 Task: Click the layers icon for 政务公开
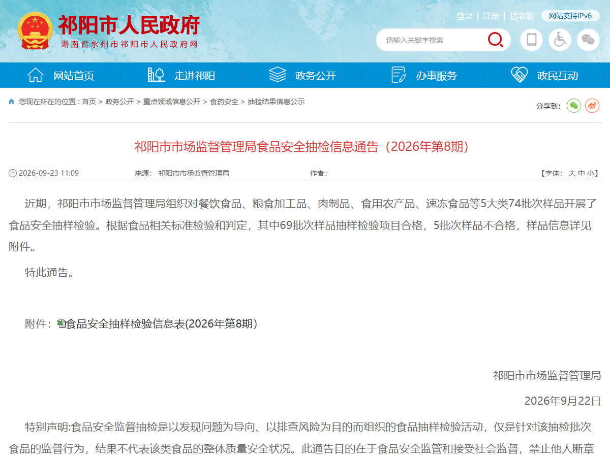278,75
